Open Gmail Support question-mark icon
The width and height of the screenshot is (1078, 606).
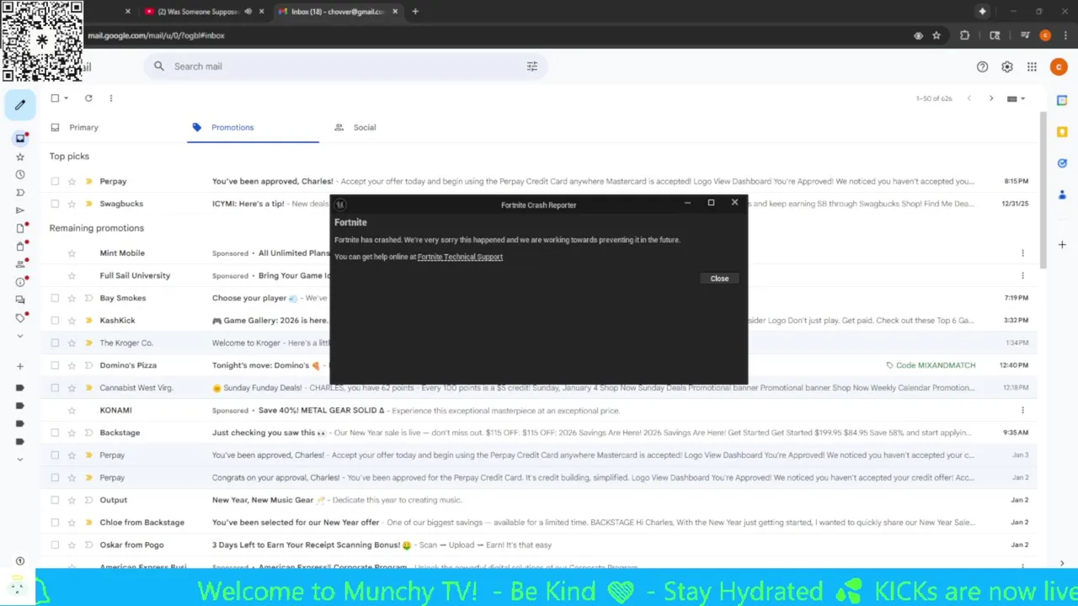[x=982, y=66]
